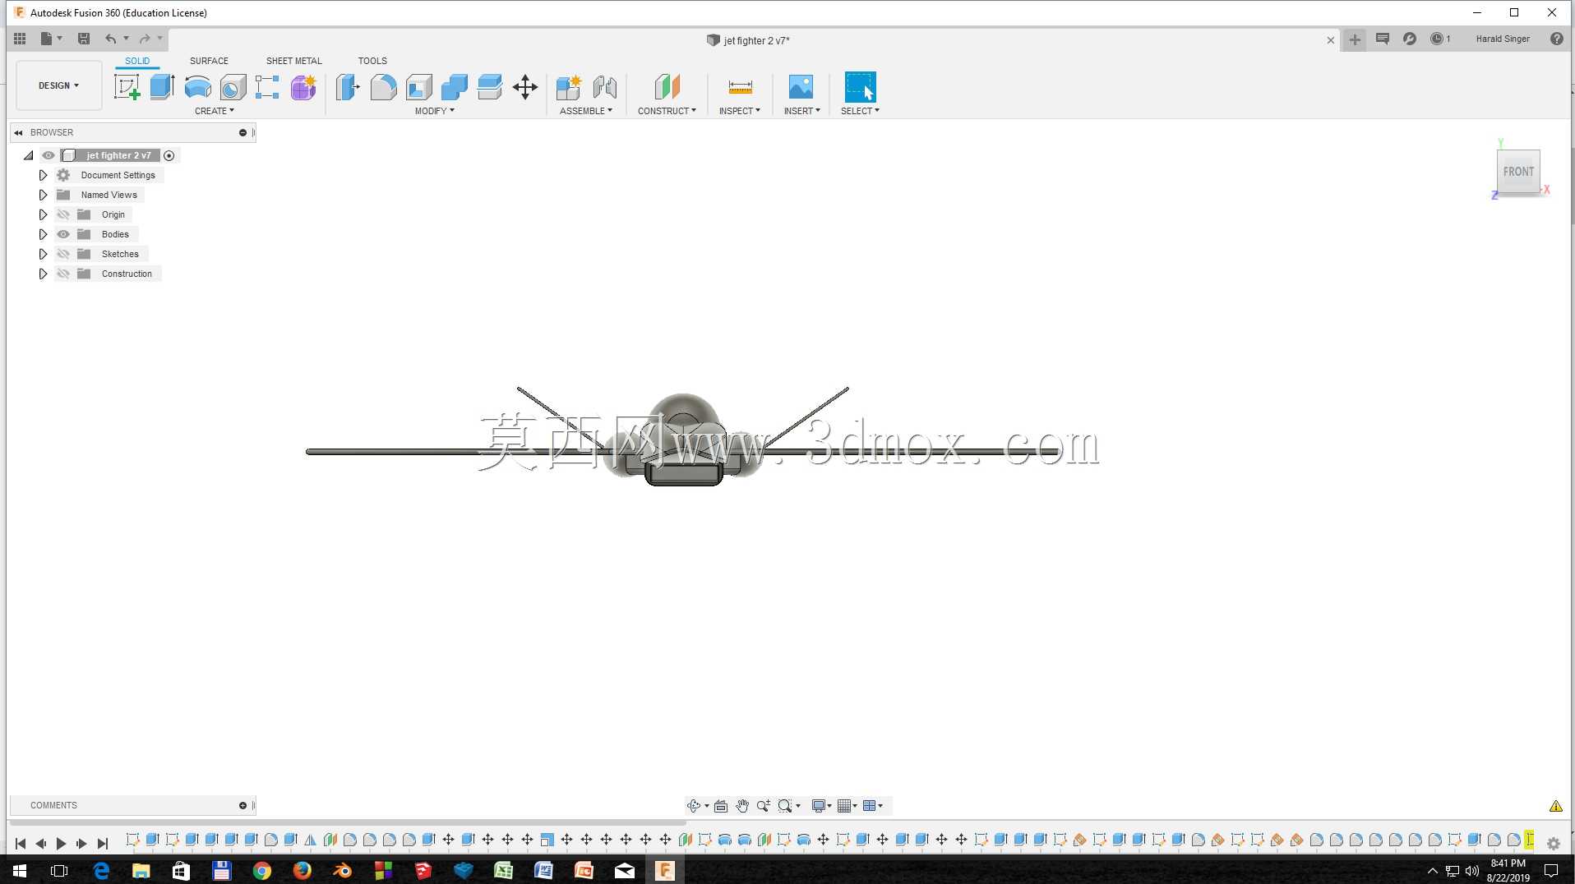The width and height of the screenshot is (1575, 884).
Task: Switch to the TOOLS tab
Action: [x=372, y=61]
